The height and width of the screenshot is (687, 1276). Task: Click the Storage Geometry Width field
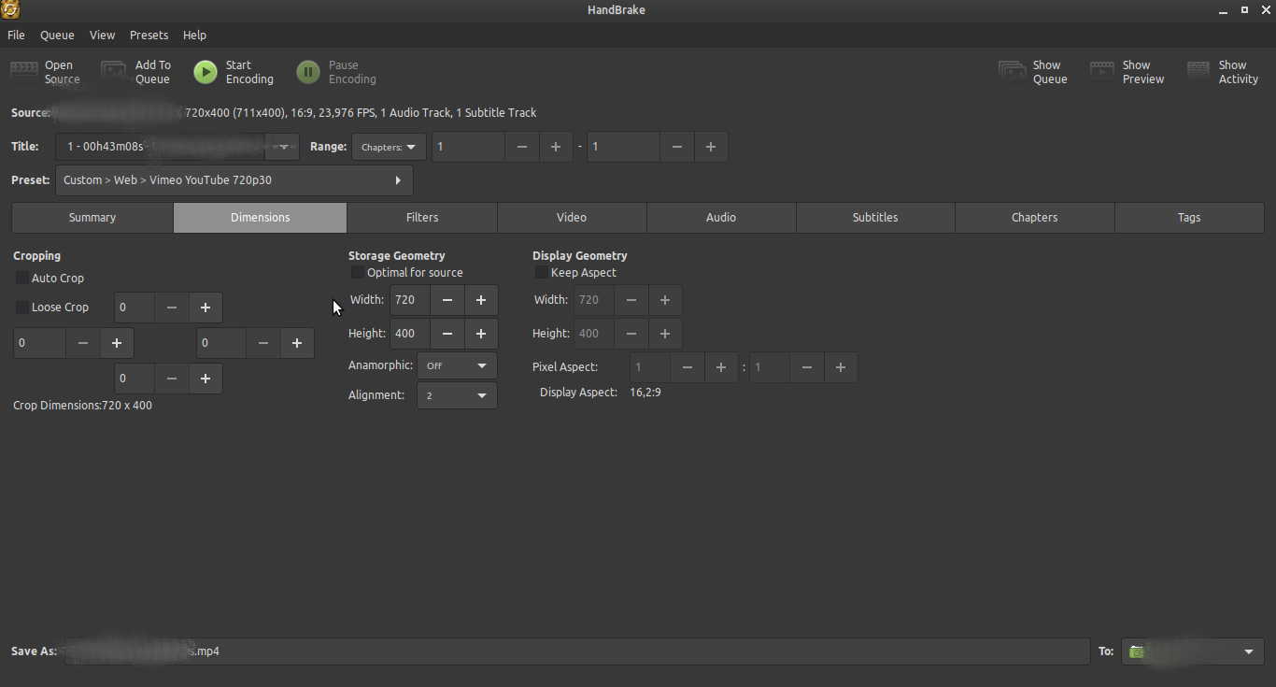click(409, 300)
